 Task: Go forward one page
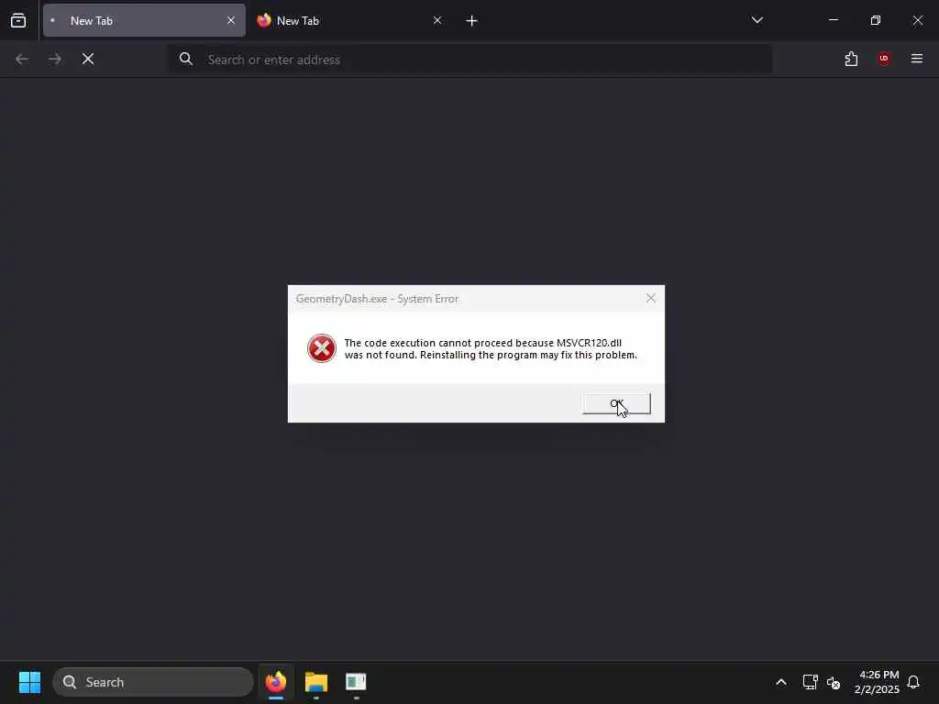tap(55, 59)
